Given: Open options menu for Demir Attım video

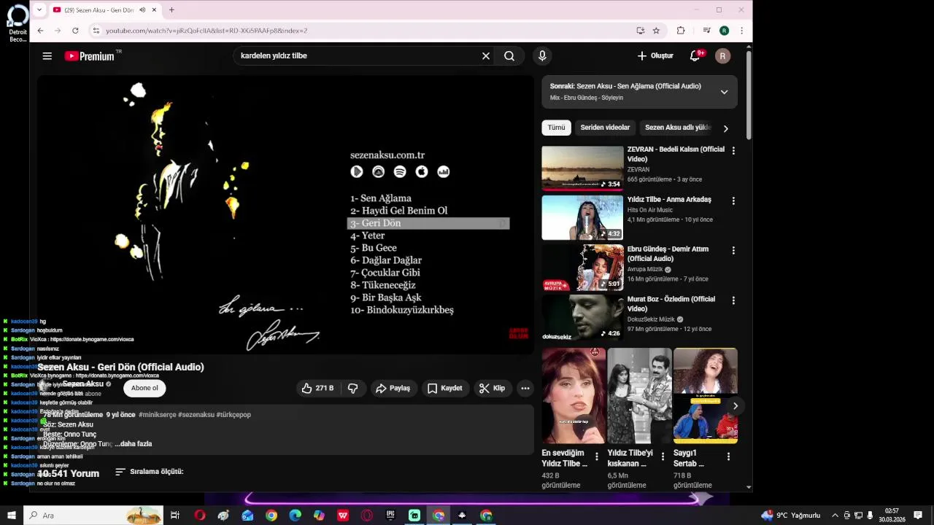Looking at the screenshot, I should [x=733, y=251].
